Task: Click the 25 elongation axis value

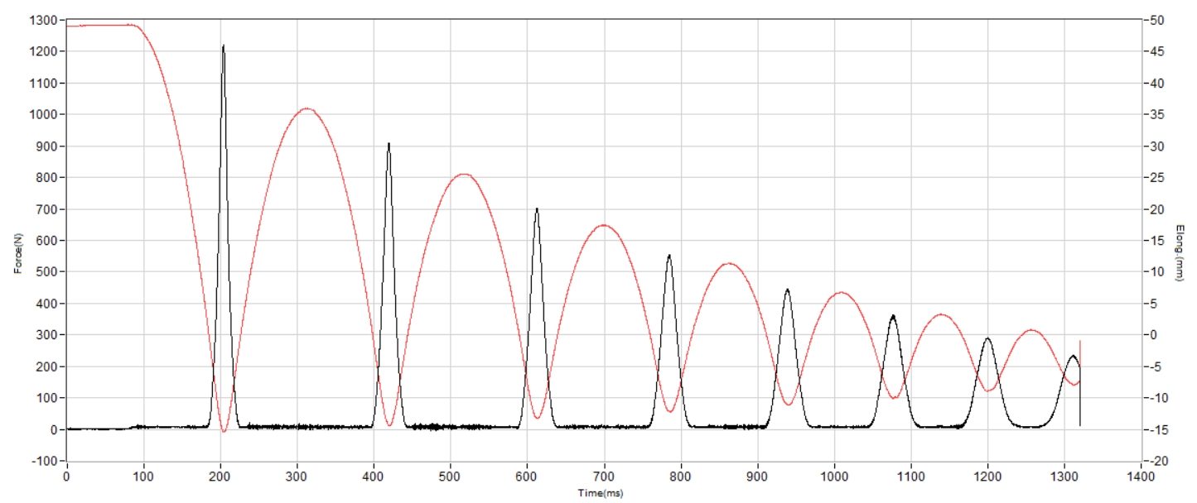Action: click(x=1157, y=178)
